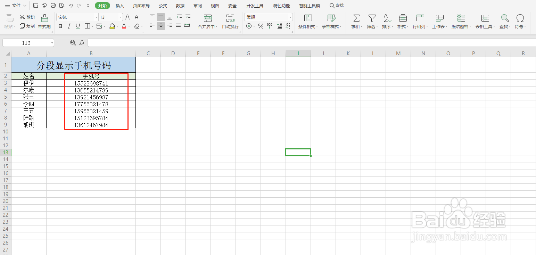This screenshot has width=536, height=255.
Task: Click the decrease indent icon
Action: tap(179, 17)
